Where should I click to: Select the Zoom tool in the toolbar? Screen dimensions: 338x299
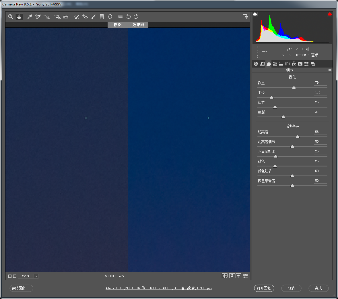click(11, 17)
